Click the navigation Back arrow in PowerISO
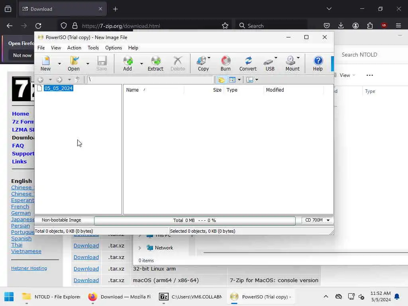408x306 pixels. [x=41, y=80]
